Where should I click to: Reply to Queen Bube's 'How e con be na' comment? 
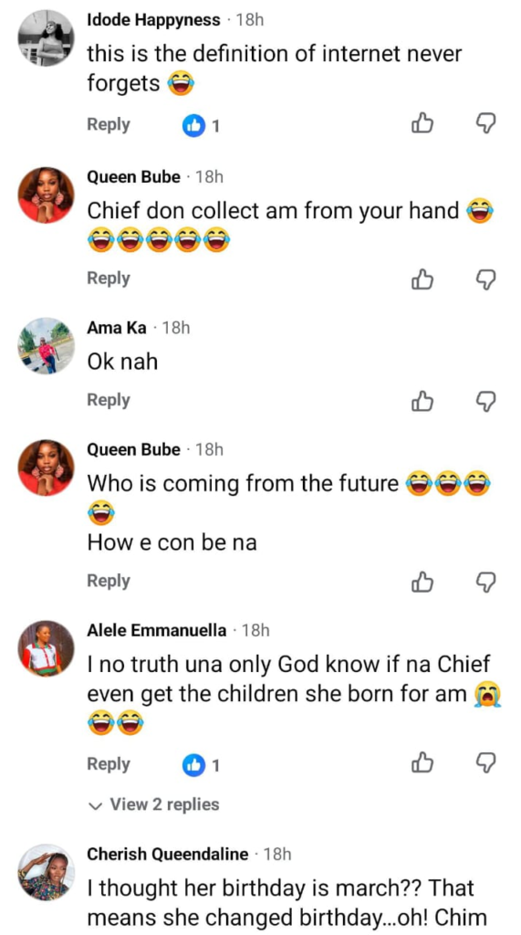click(109, 581)
